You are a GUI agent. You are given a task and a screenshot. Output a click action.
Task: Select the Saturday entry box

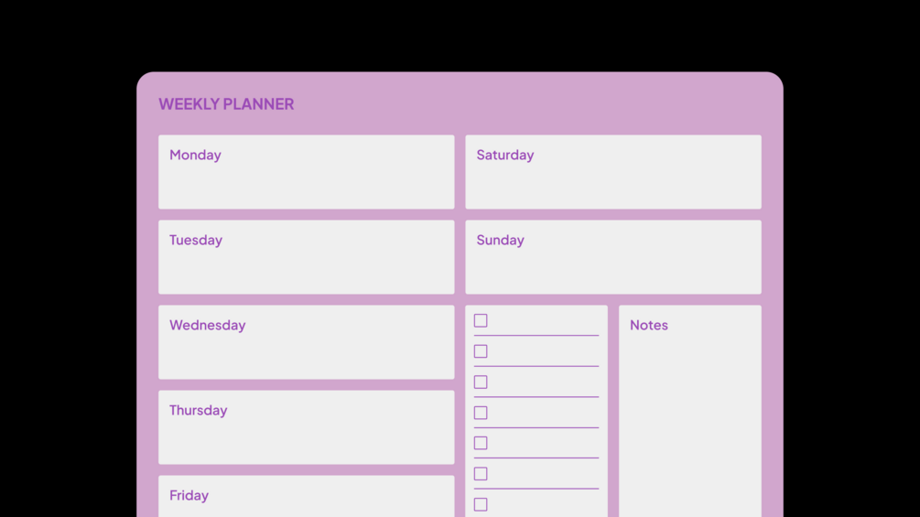[612, 178]
